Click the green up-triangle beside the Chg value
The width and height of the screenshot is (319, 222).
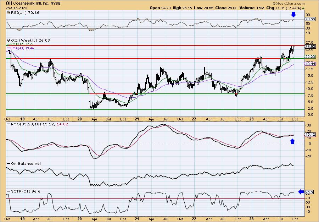click(x=303, y=8)
